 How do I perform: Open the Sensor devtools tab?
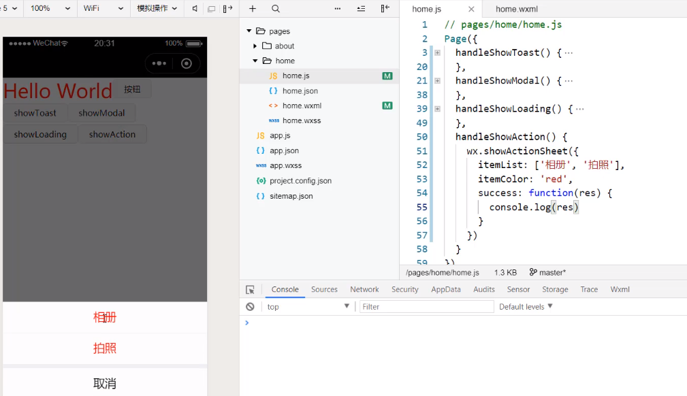518,290
